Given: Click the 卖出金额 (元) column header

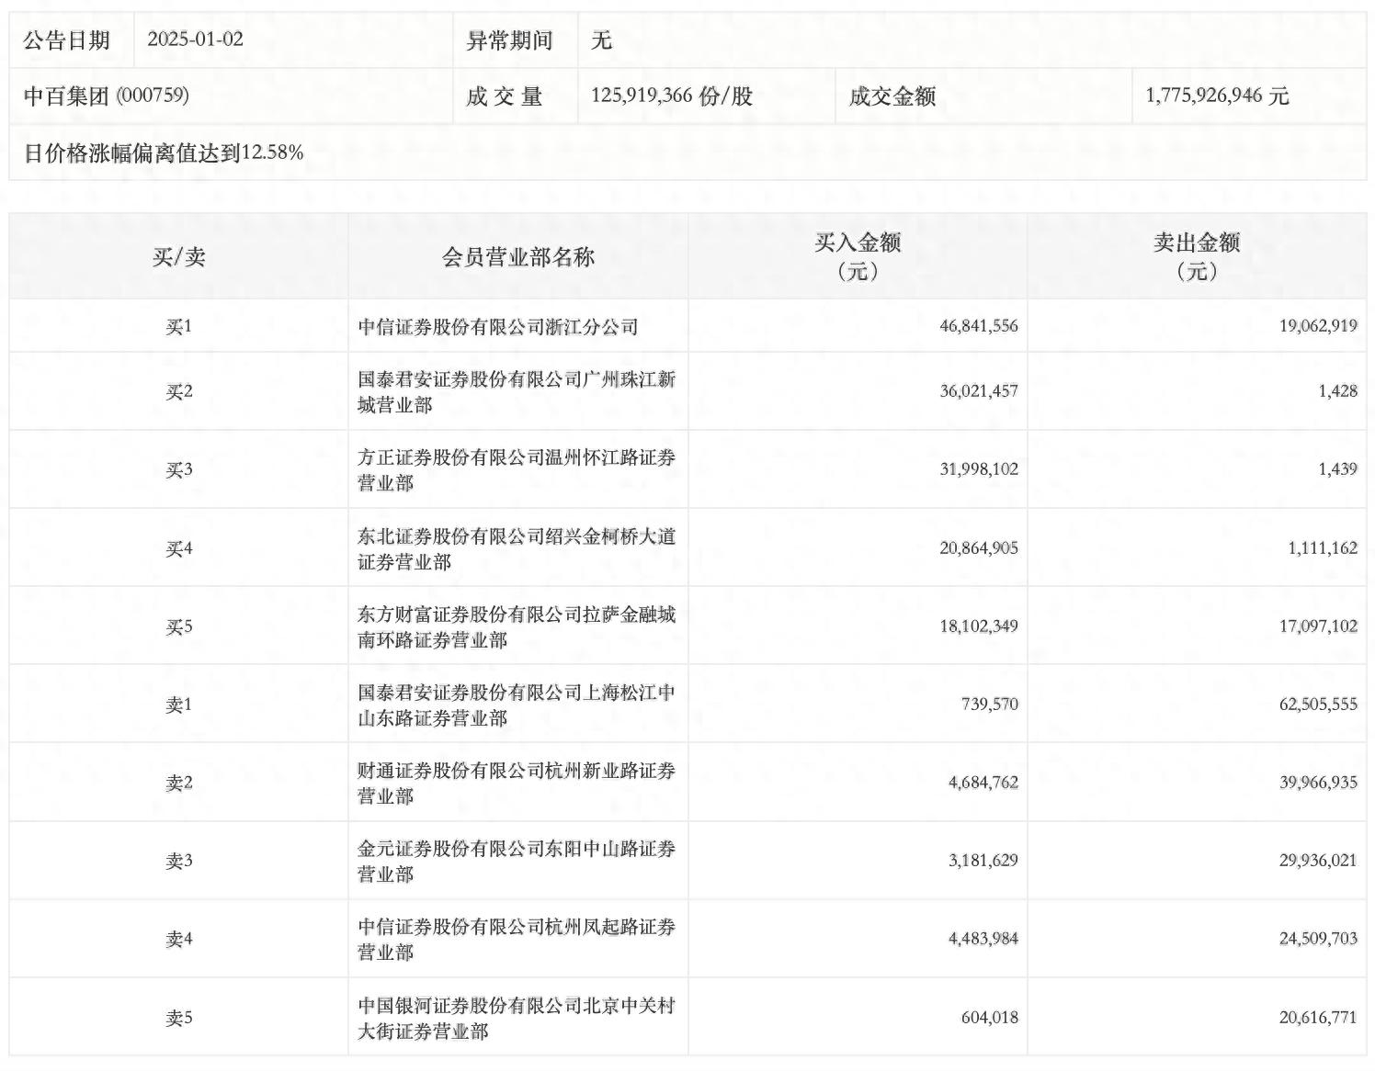Looking at the screenshot, I should [1200, 257].
